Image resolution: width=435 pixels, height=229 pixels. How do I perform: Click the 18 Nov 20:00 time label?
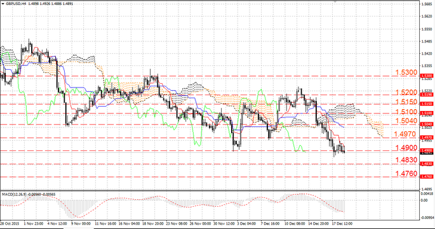click(152, 223)
